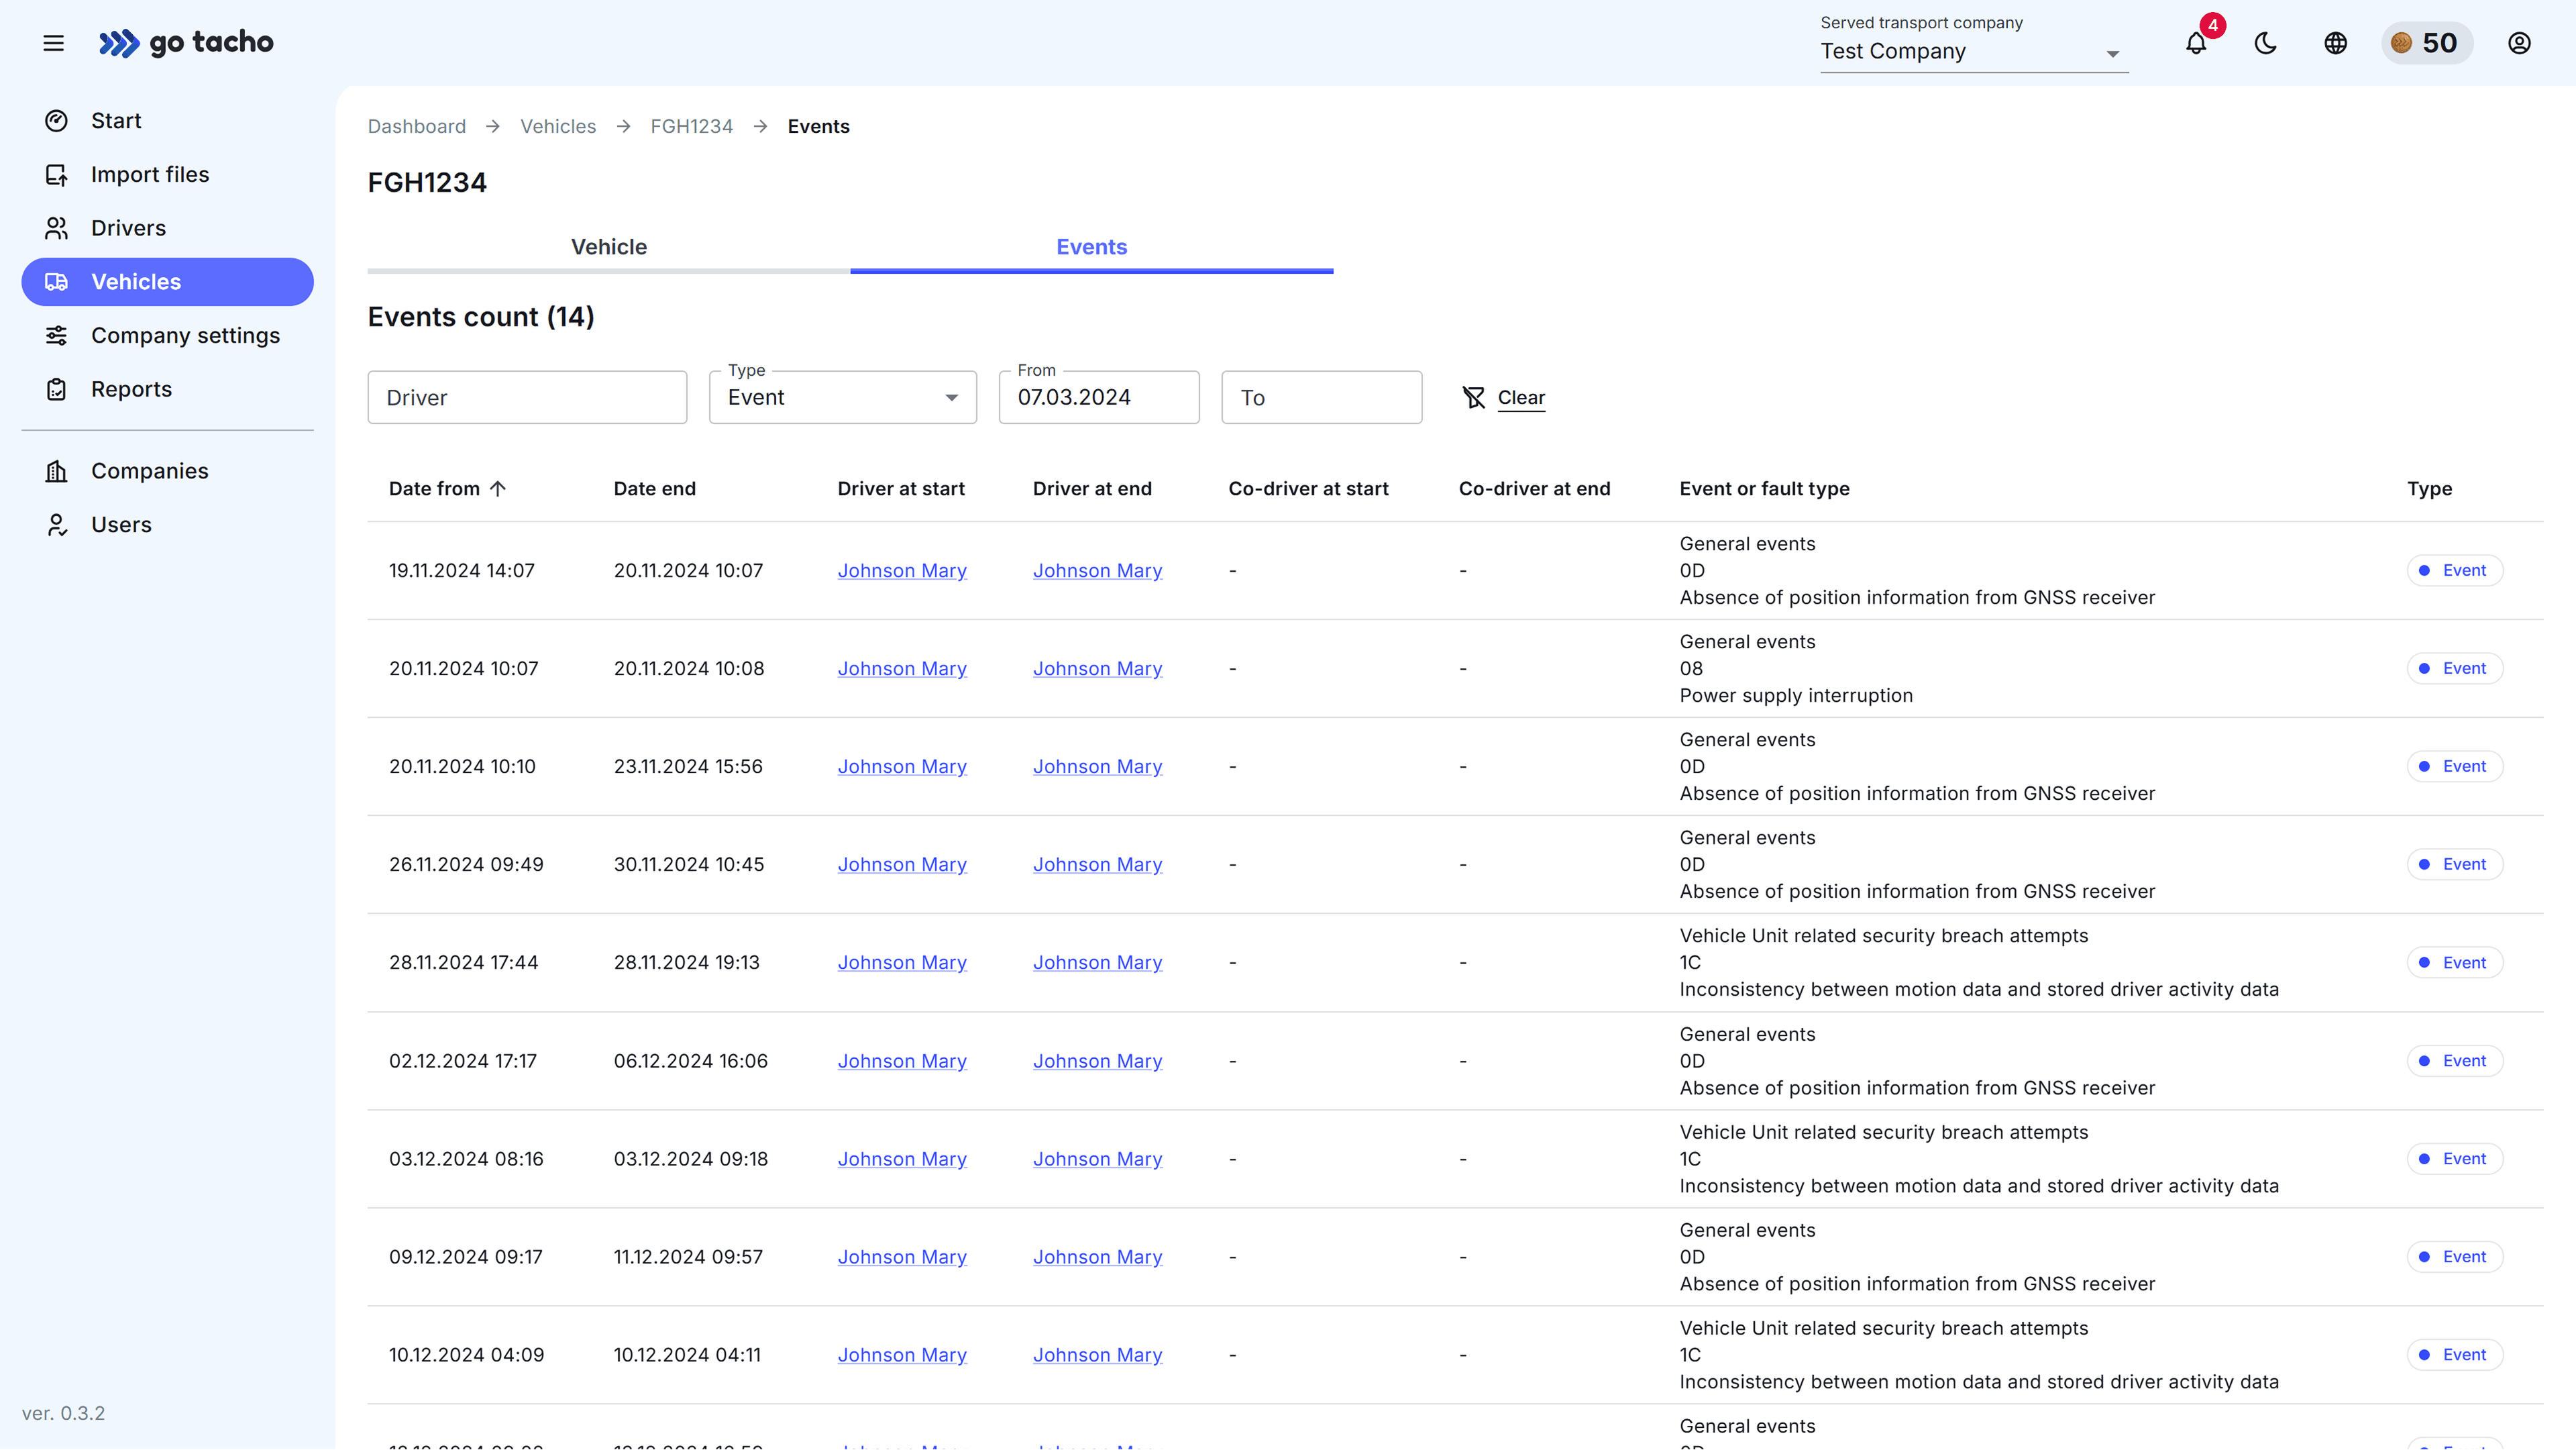Open Johnson Mary driver at start, 26.11.2024 row
This screenshot has width=2576, height=1450.
point(902,865)
